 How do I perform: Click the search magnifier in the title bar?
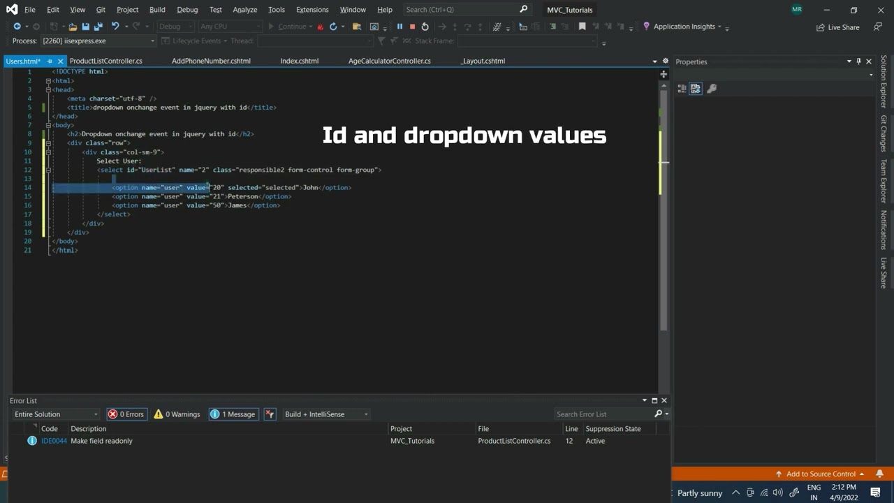point(524,10)
